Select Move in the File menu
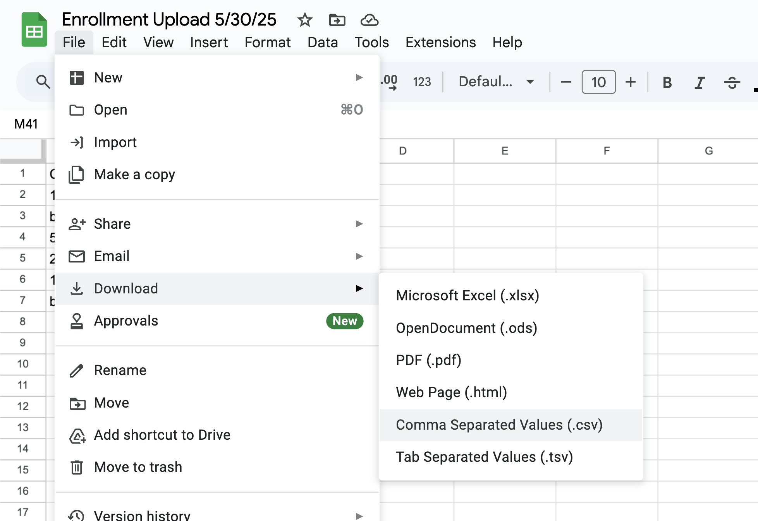This screenshot has width=758, height=521. coord(217,403)
